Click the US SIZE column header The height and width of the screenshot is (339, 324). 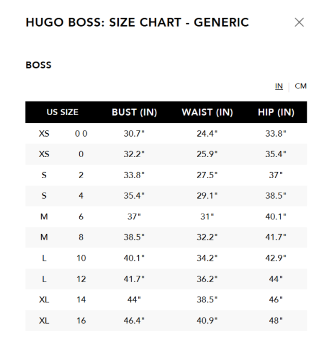pyautogui.click(x=62, y=112)
